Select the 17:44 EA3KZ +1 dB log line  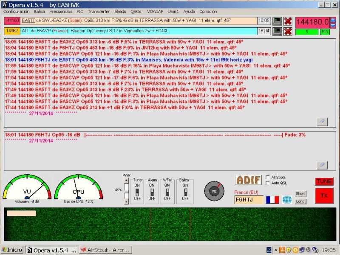[125, 108]
